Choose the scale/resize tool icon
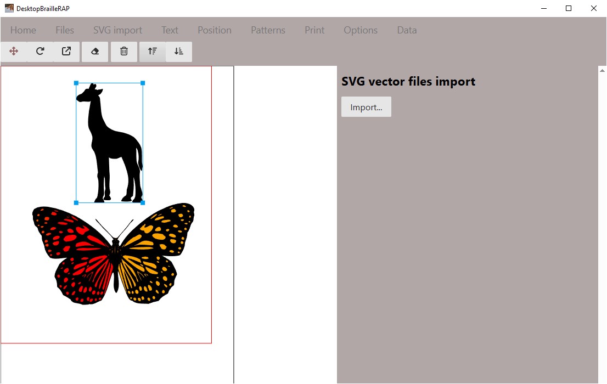 (66, 52)
